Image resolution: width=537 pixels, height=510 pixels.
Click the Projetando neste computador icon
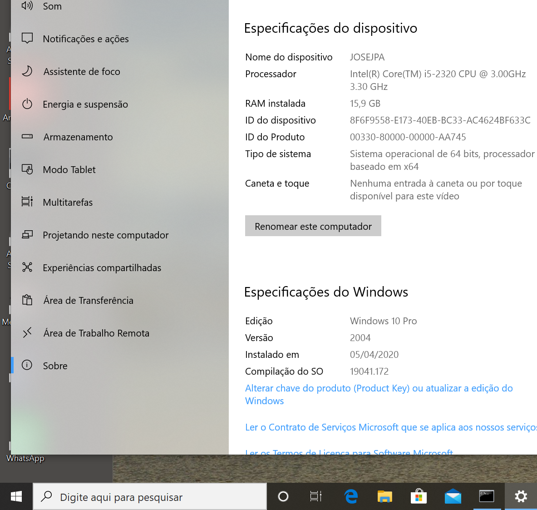click(27, 235)
